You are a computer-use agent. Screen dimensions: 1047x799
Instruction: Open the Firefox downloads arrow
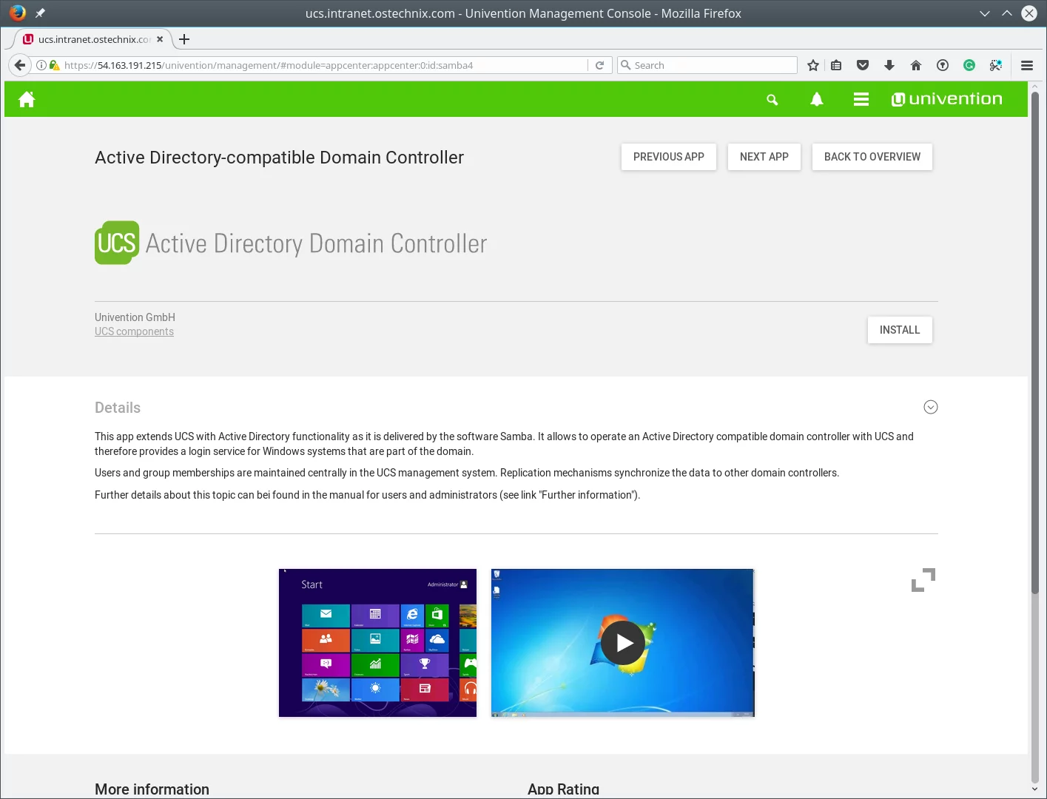[889, 65]
